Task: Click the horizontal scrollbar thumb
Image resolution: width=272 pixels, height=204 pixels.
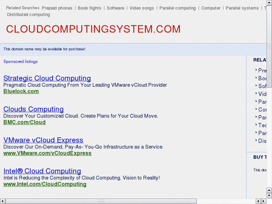Action: click(101, 201)
